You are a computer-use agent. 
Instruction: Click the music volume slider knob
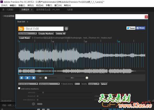coord(46,78)
